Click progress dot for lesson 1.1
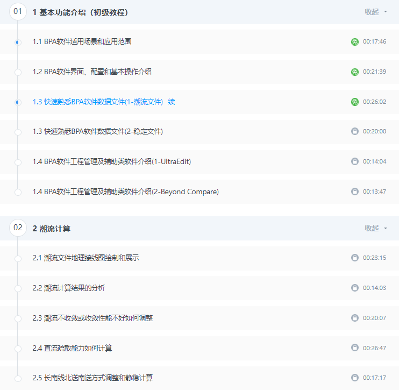 pos(18,42)
